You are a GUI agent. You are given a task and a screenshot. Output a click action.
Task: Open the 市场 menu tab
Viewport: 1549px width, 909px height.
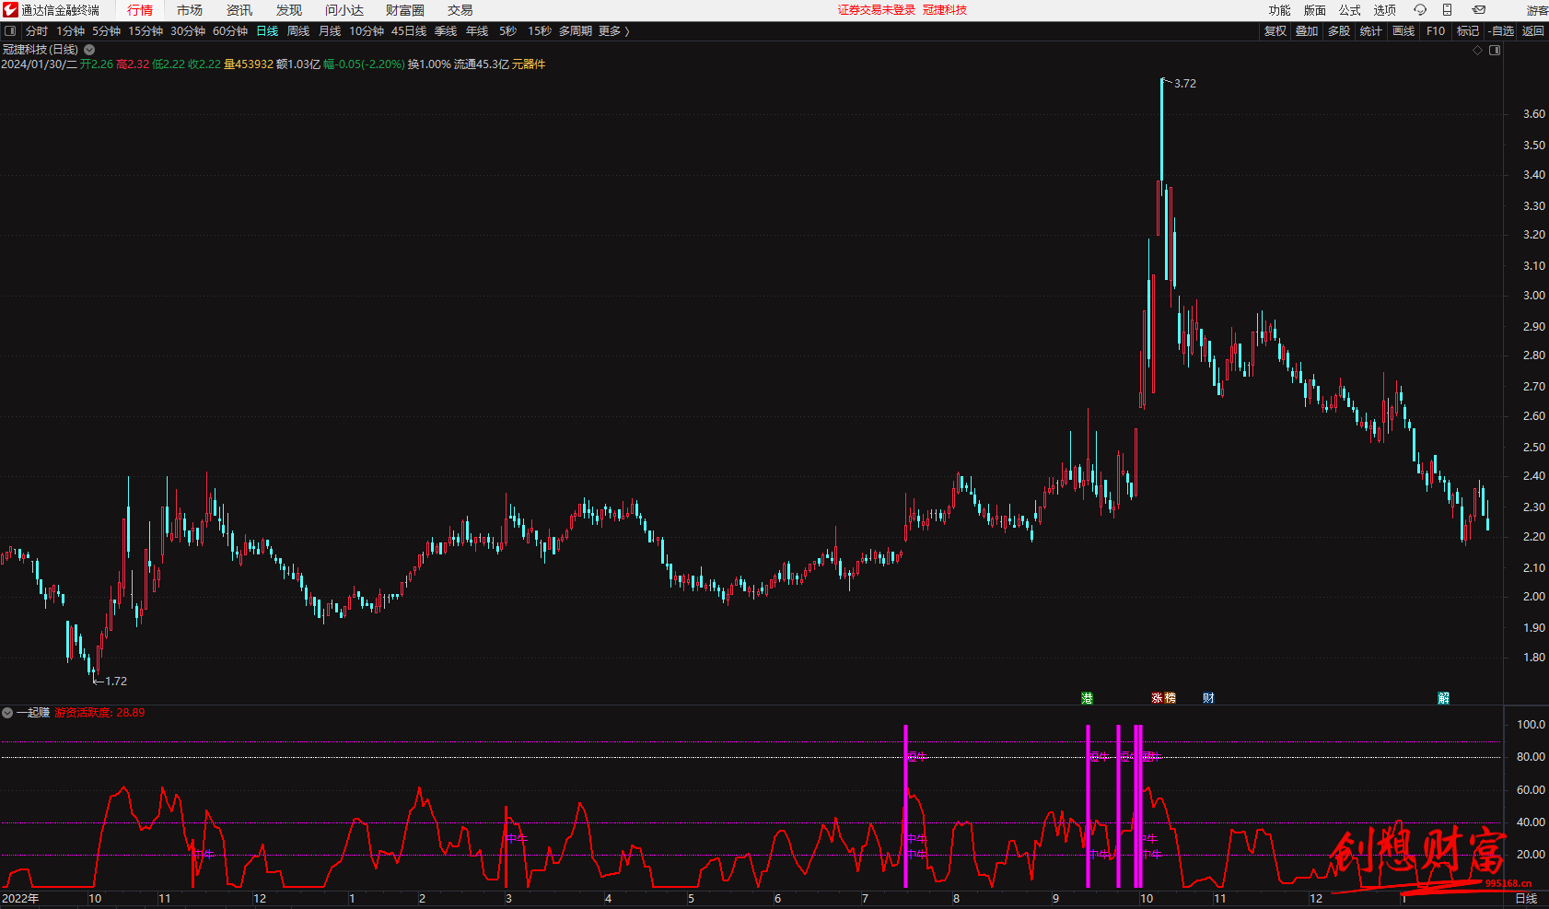point(190,10)
